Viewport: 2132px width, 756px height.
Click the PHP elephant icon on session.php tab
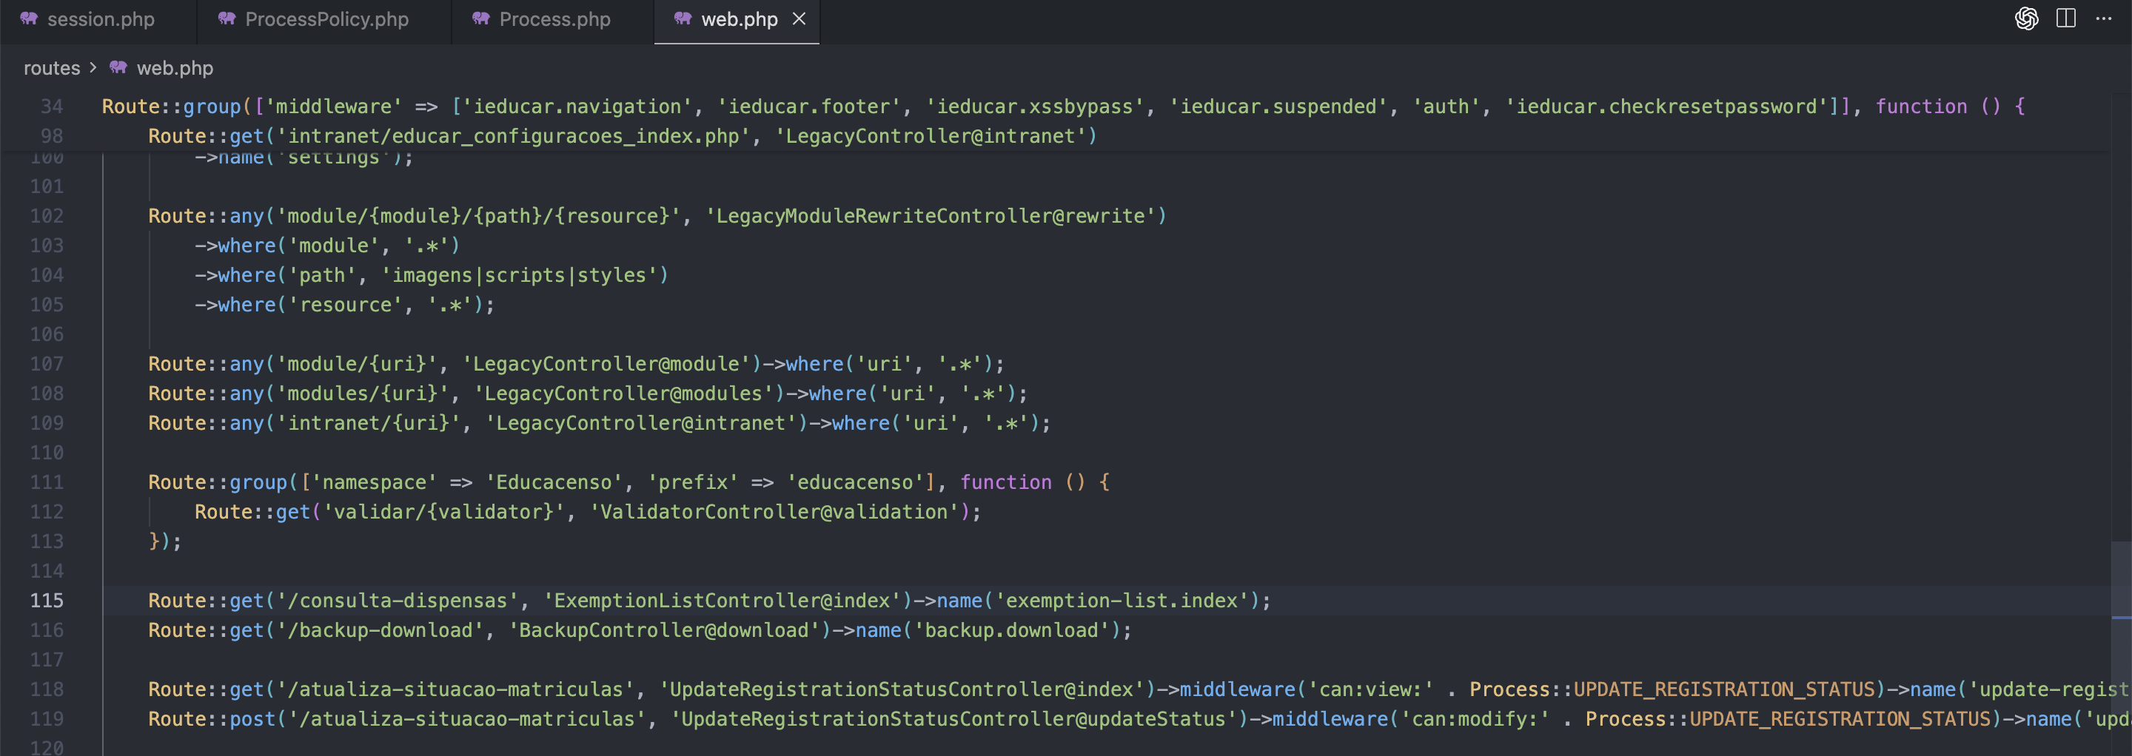29,19
